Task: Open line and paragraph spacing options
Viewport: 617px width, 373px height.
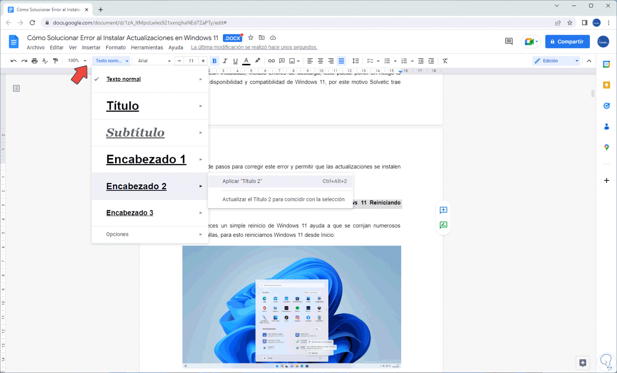Action: [x=356, y=61]
